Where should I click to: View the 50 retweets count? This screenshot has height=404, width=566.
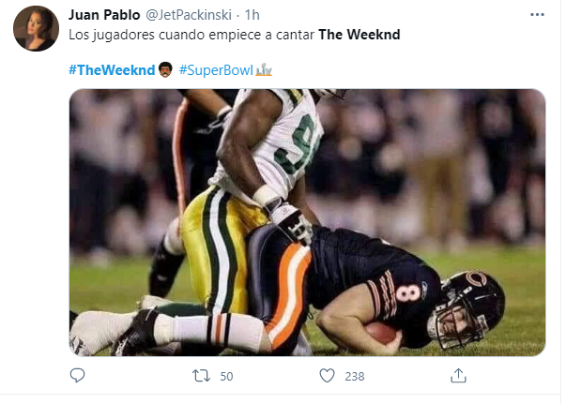[226, 375]
